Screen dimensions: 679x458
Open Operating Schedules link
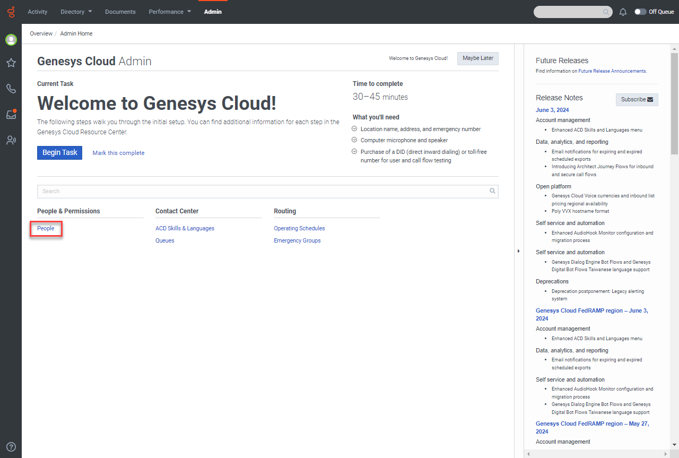(x=299, y=228)
